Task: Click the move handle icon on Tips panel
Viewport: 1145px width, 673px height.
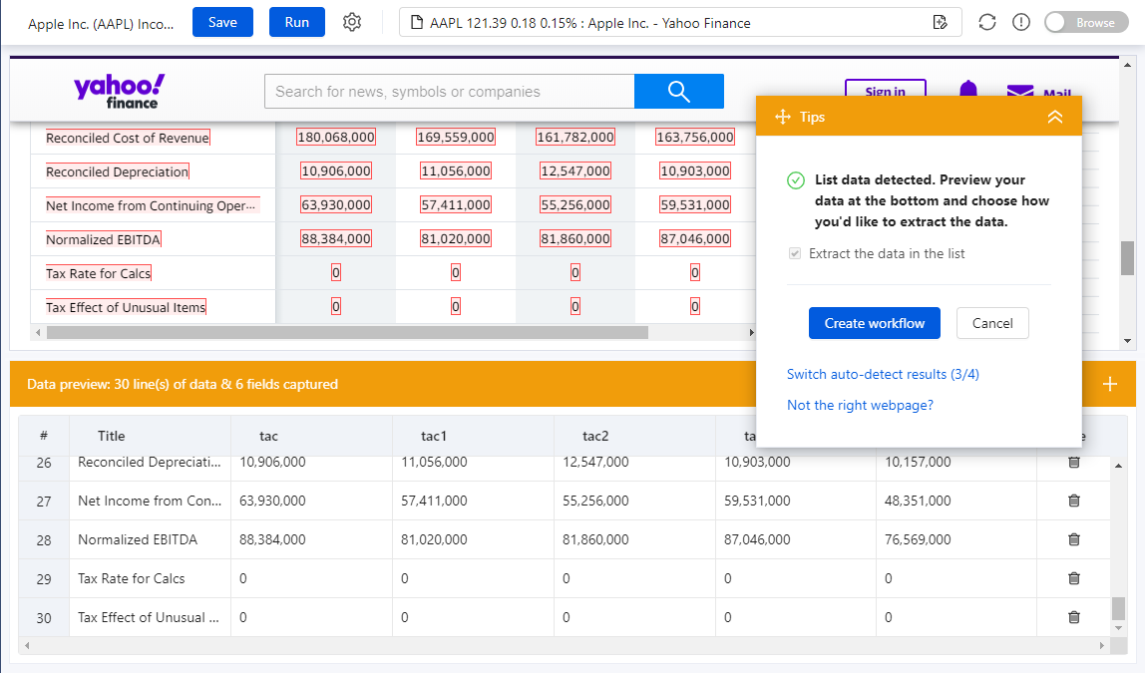Action: pos(783,117)
